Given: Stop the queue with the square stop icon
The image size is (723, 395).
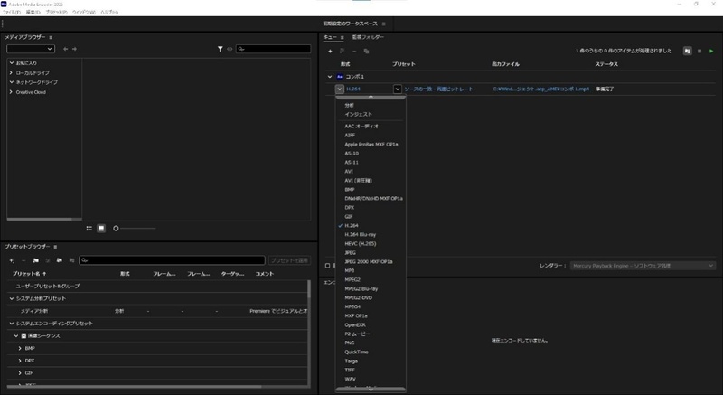Looking at the screenshot, I should [700, 52].
